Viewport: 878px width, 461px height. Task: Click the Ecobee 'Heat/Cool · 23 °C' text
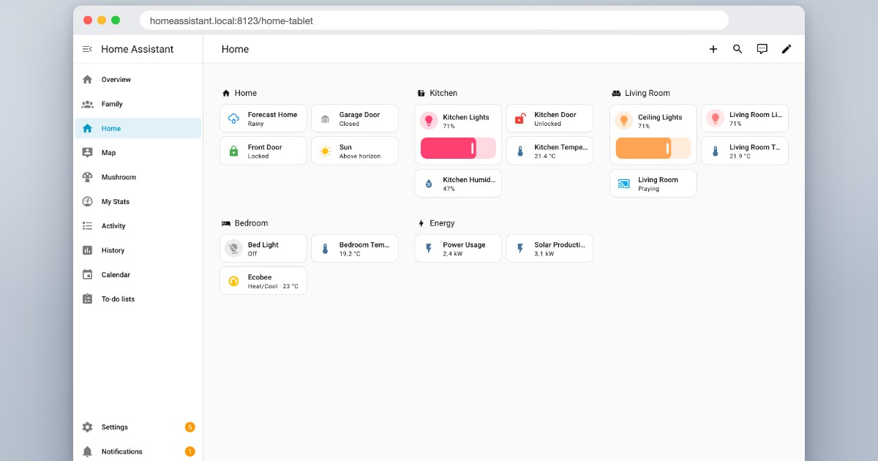point(273,287)
